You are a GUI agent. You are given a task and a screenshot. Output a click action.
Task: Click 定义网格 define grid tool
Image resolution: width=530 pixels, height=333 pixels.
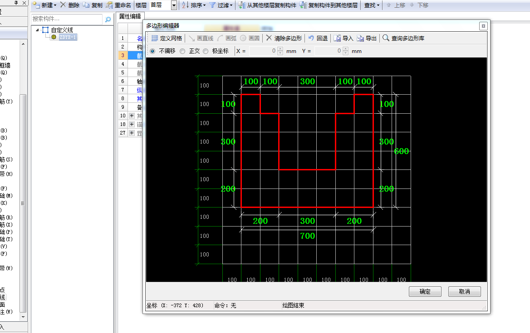[167, 38]
